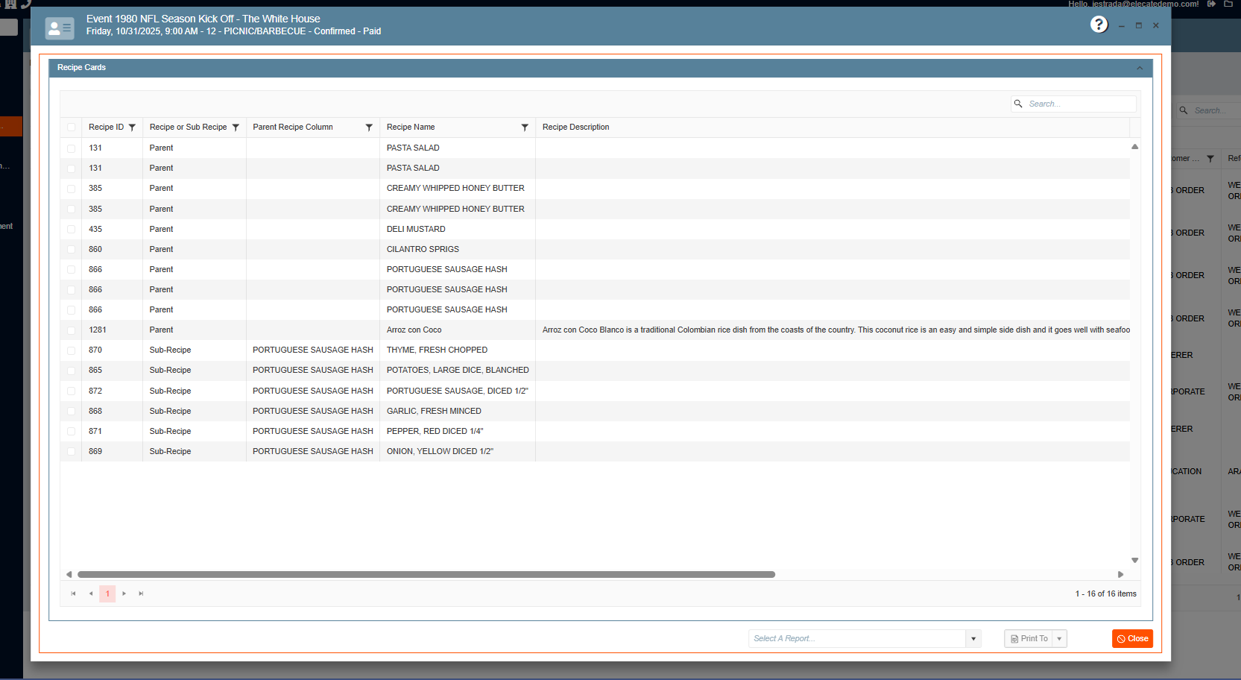Select the Arroz con Coco row checkbox
Screen dimensions: 1241x680
pyautogui.click(x=72, y=330)
